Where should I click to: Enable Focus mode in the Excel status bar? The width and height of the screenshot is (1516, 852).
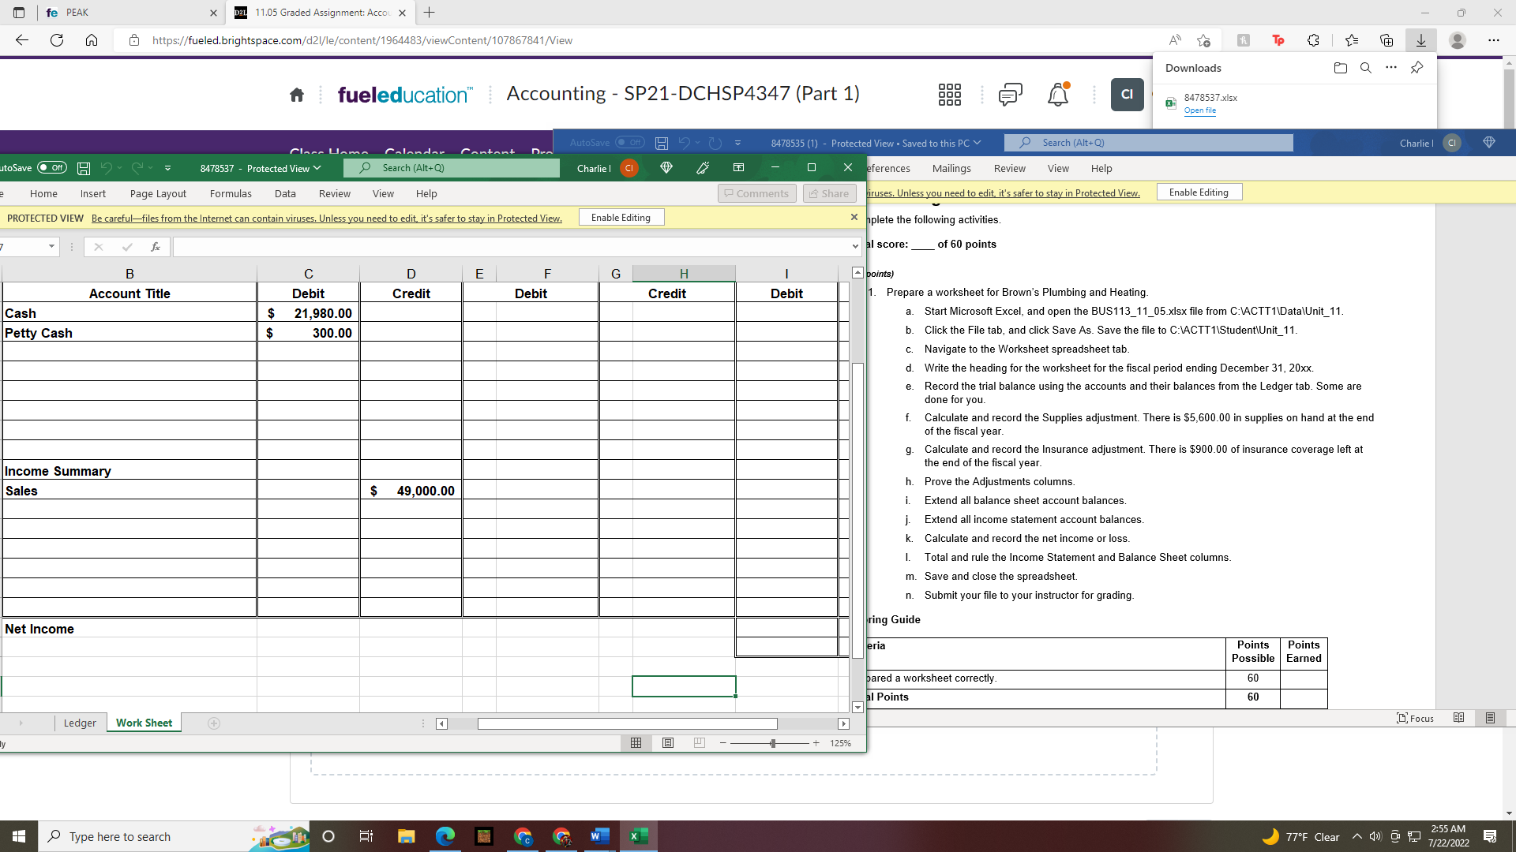click(x=1416, y=718)
